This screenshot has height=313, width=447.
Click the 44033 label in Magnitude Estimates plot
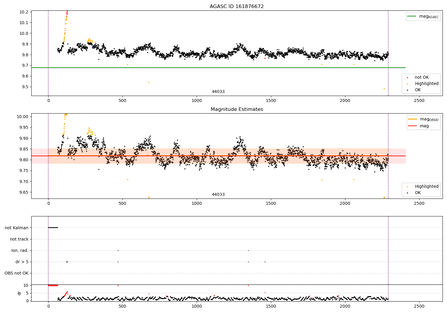pos(218,195)
